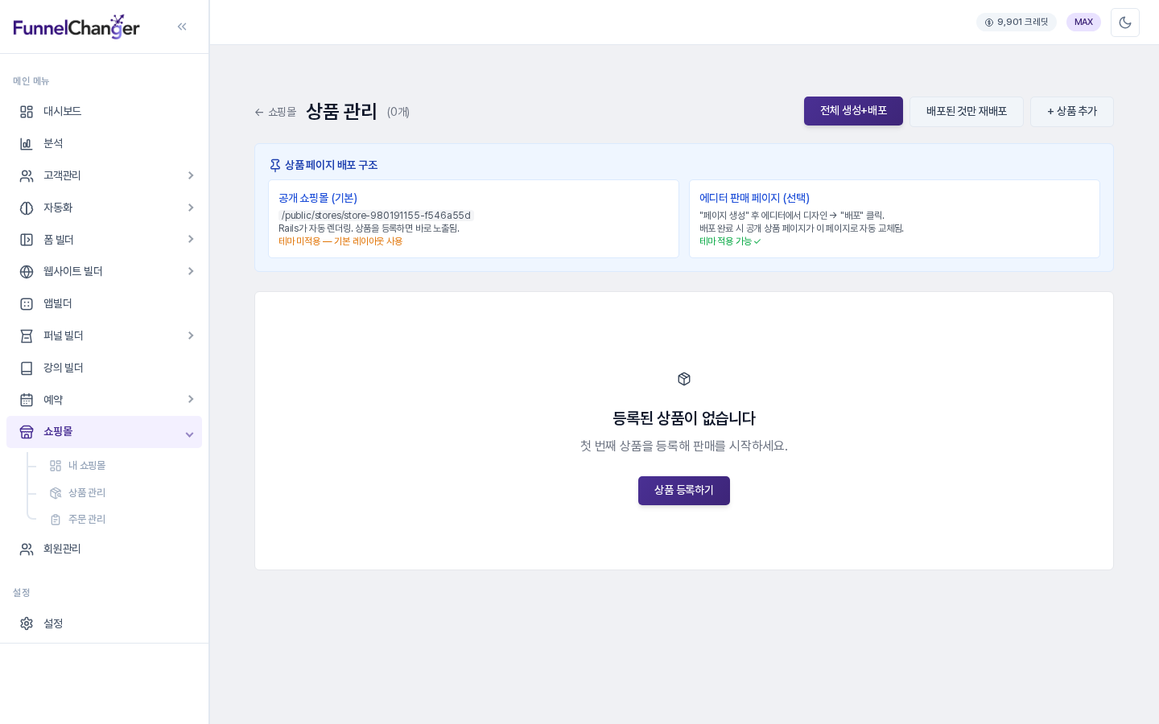The height and width of the screenshot is (724, 1159).
Task: Click the 대시보드 grid icon
Action: tap(27, 112)
